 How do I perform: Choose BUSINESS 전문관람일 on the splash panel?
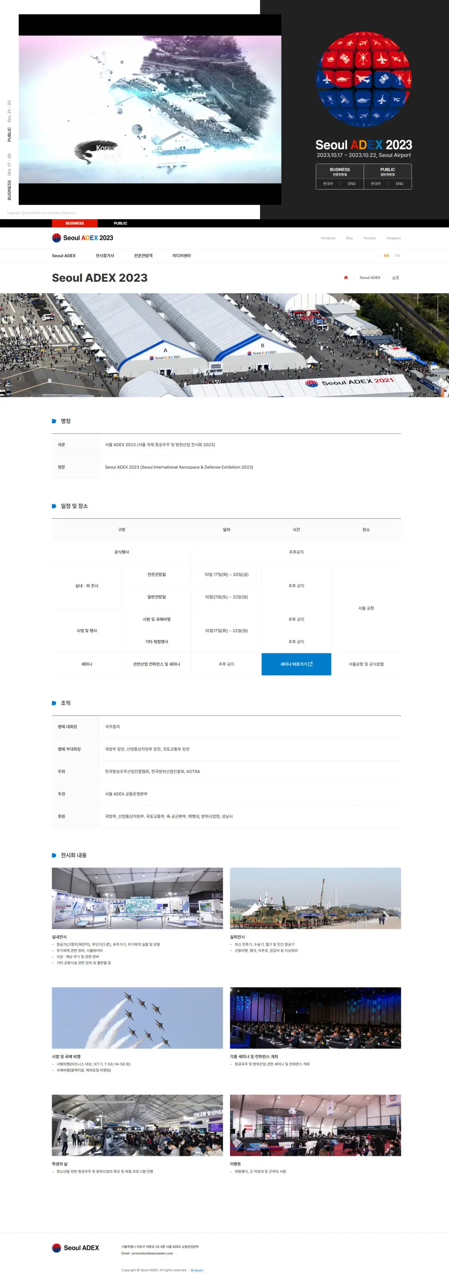click(340, 171)
